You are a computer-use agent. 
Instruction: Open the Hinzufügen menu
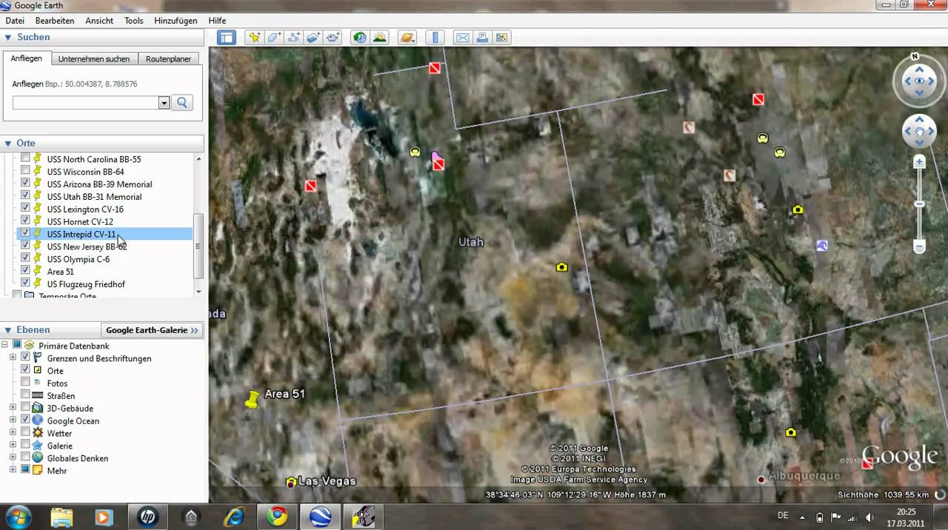[x=176, y=21]
